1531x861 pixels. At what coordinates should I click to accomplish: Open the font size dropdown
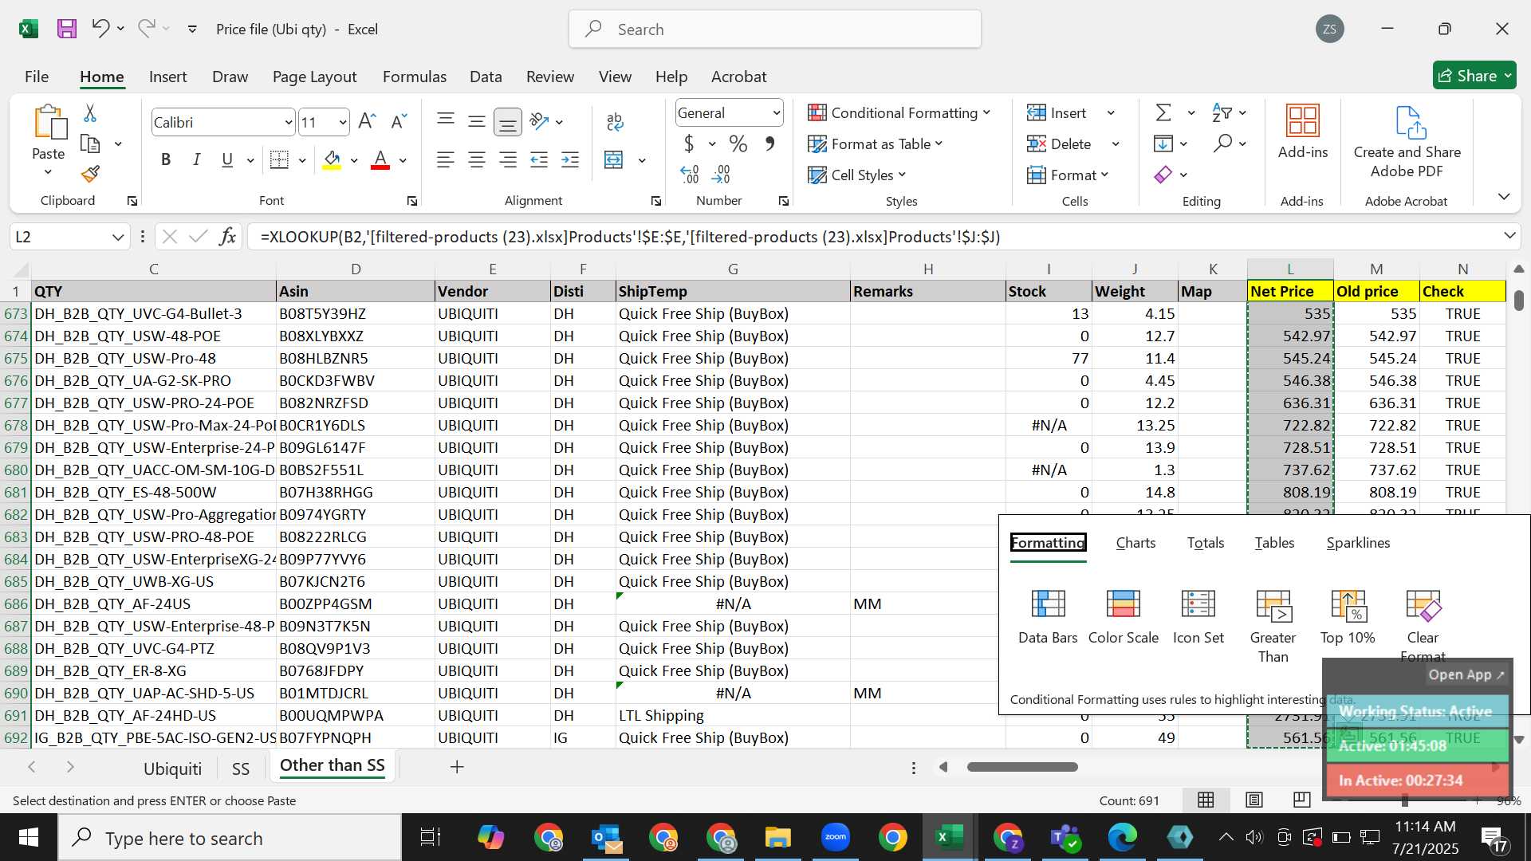(342, 122)
